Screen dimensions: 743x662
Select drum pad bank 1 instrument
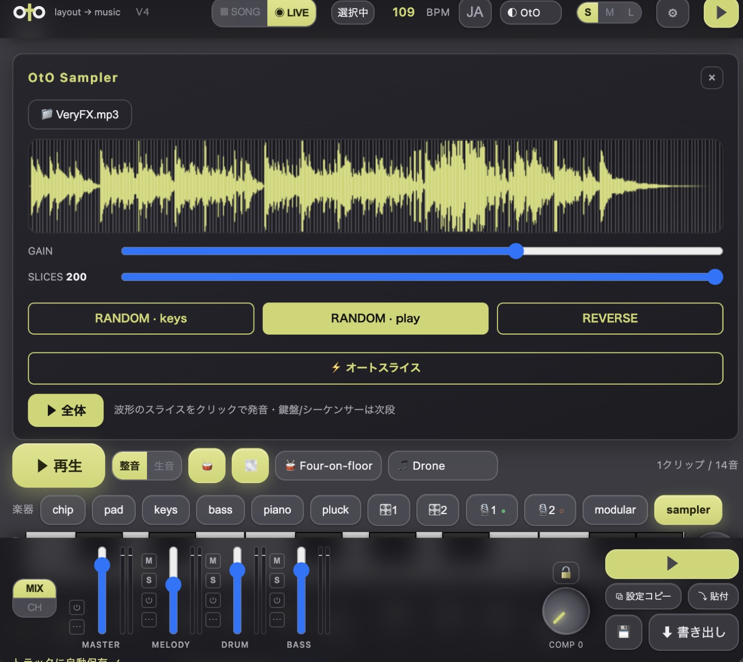[x=389, y=510]
